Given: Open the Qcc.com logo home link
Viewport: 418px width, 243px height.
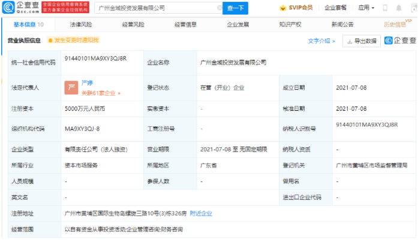Looking at the screenshot, I should (21, 7).
